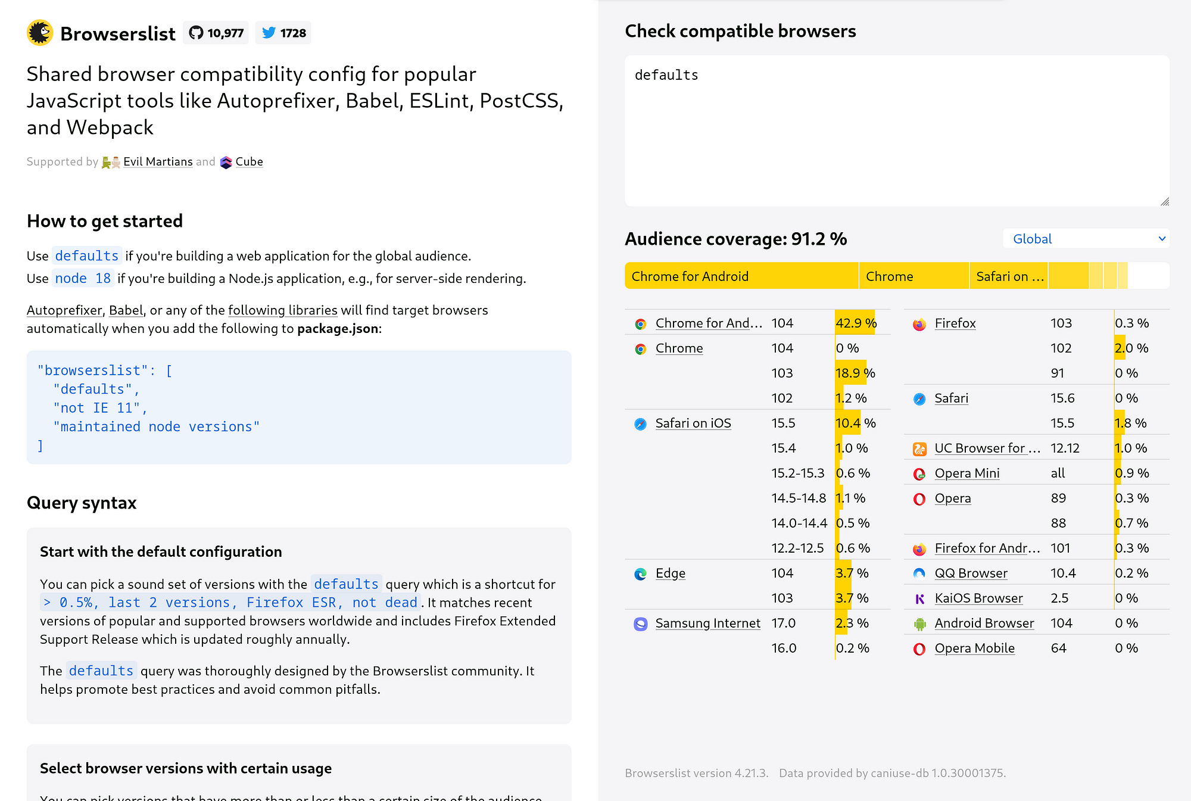1191x801 pixels.
Task: Open the GitHub stars badge icon
Action: [196, 33]
